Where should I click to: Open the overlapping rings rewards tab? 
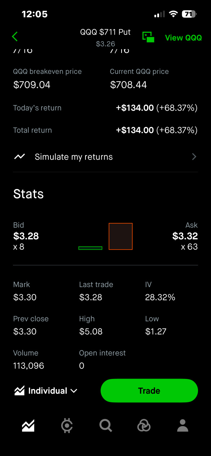click(x=144, y=426)
